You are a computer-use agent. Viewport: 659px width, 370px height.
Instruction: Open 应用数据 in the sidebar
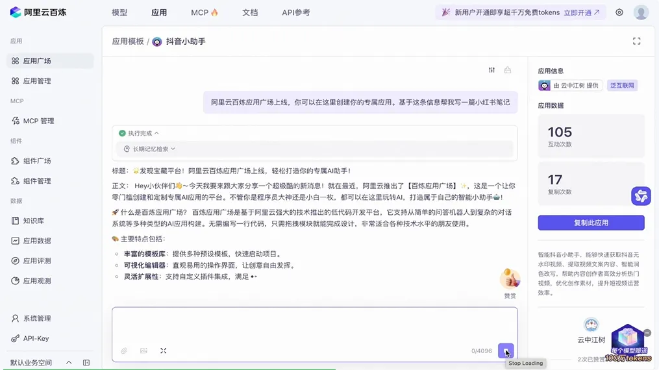pyautogui.click(x=50, y=241)
